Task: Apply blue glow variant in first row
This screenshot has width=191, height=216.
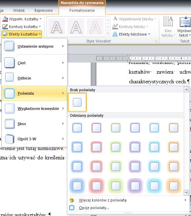Action: (x=77, y=128)
